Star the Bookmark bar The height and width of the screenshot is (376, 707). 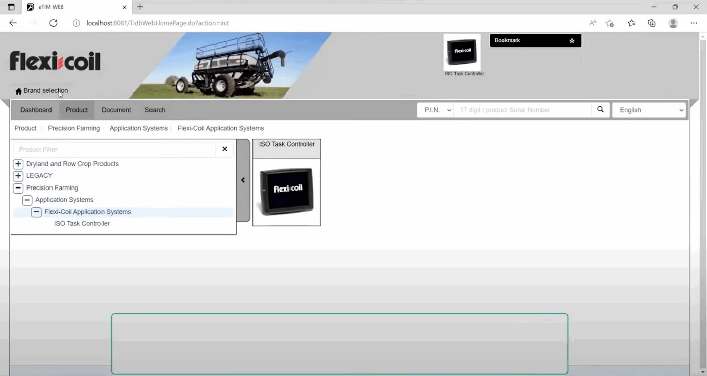[572, 41]
